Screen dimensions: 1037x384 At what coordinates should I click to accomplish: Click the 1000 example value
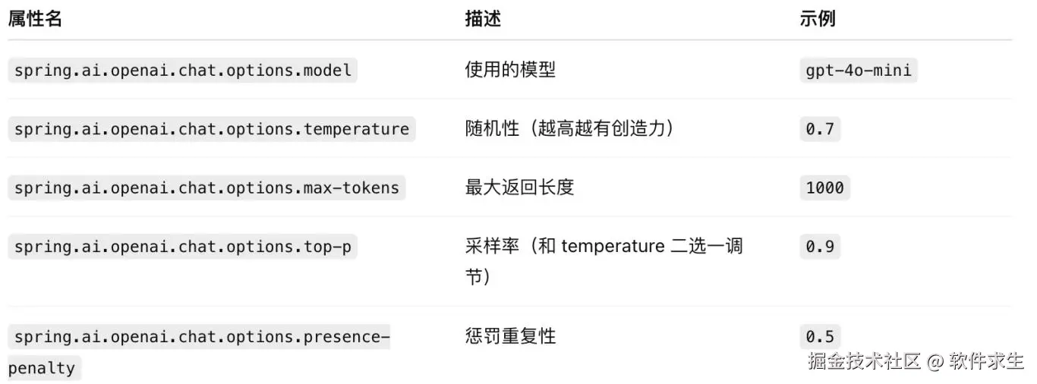pos(824,187)
